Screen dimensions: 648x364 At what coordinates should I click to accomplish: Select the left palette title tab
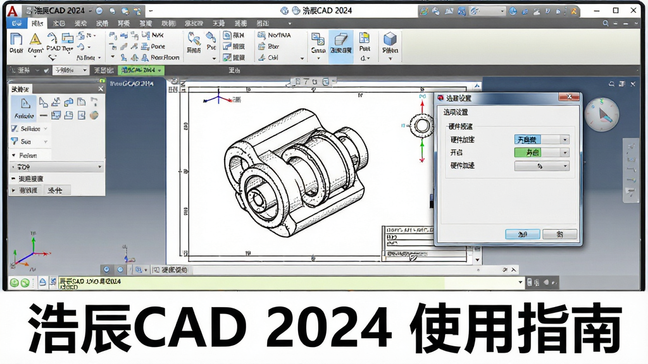pyautogui.click(x=20, y=88)
